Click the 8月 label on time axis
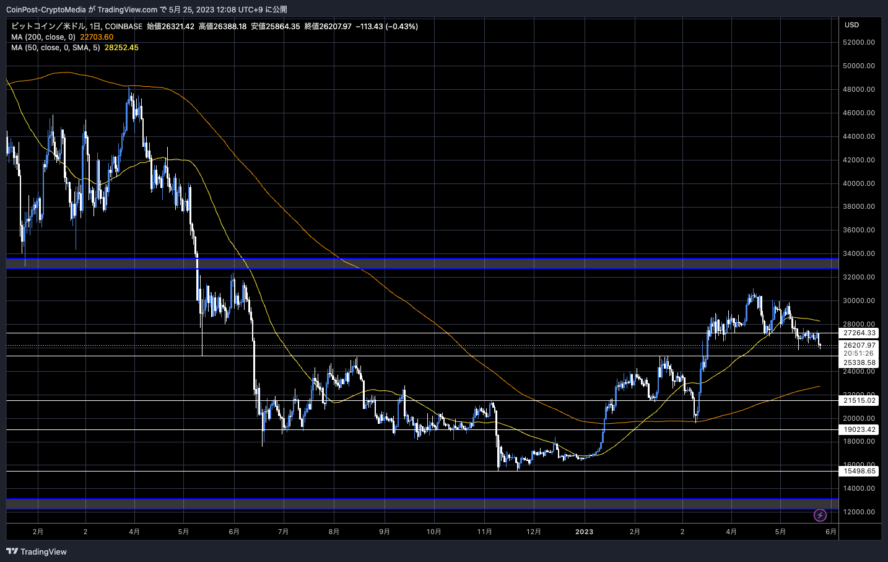The image size is (888, 562). click(x=334, y=532)
